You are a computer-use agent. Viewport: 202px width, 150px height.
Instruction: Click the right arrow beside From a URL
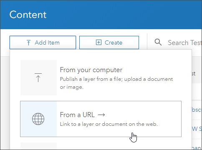pos(101,115)
